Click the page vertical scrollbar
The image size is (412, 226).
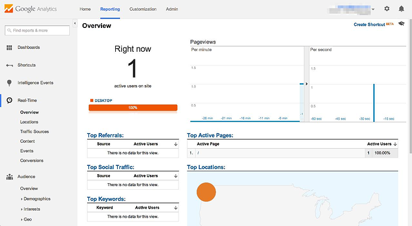(410, 86)
